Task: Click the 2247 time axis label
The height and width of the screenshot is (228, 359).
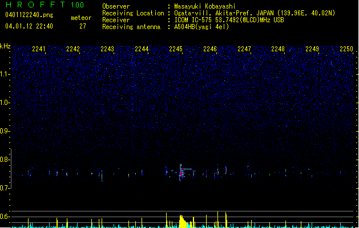Action: 244,49
